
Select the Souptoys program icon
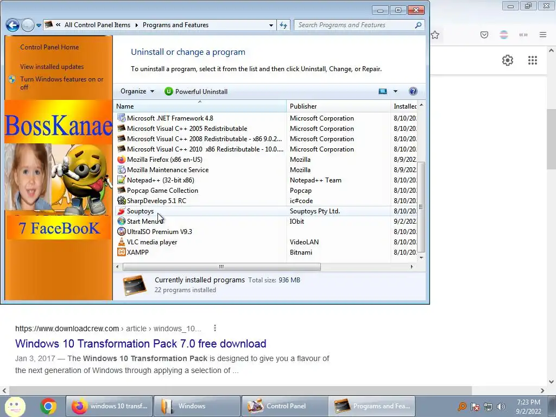coord(121,211)
